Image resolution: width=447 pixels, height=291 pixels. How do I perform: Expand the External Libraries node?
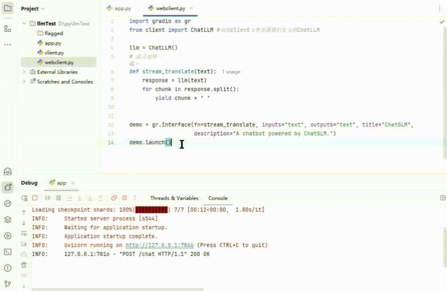pyautogui.click(x=24, y=72)
